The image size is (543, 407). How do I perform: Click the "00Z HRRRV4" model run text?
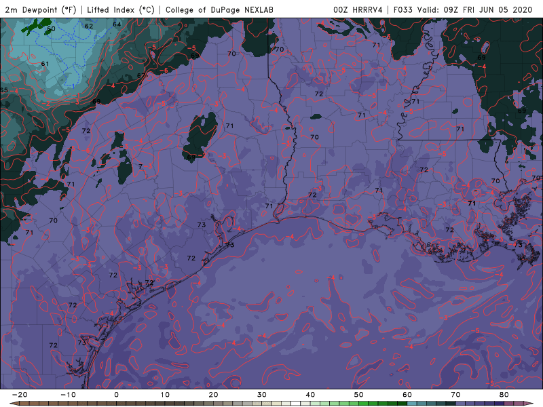pos(358,10)
